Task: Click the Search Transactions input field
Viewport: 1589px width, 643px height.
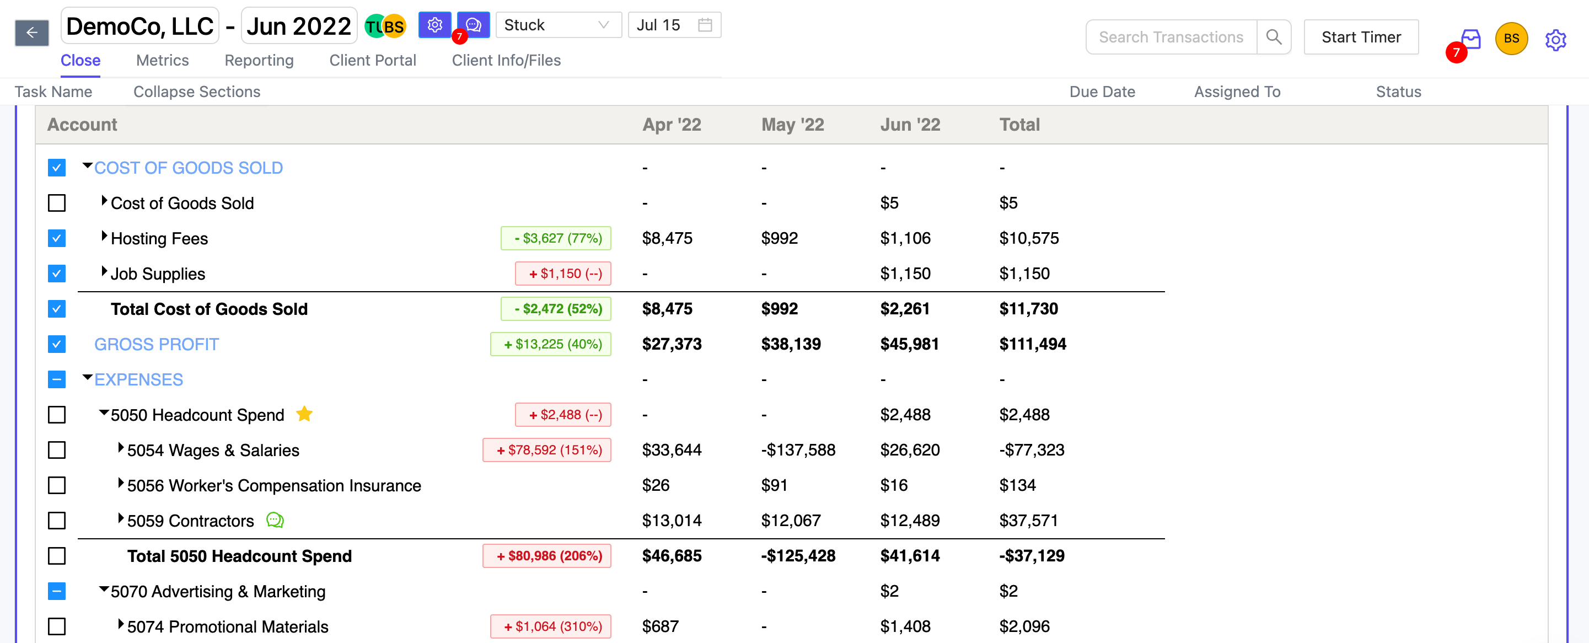Action: pyautogui.click(x=1171, y=37)
